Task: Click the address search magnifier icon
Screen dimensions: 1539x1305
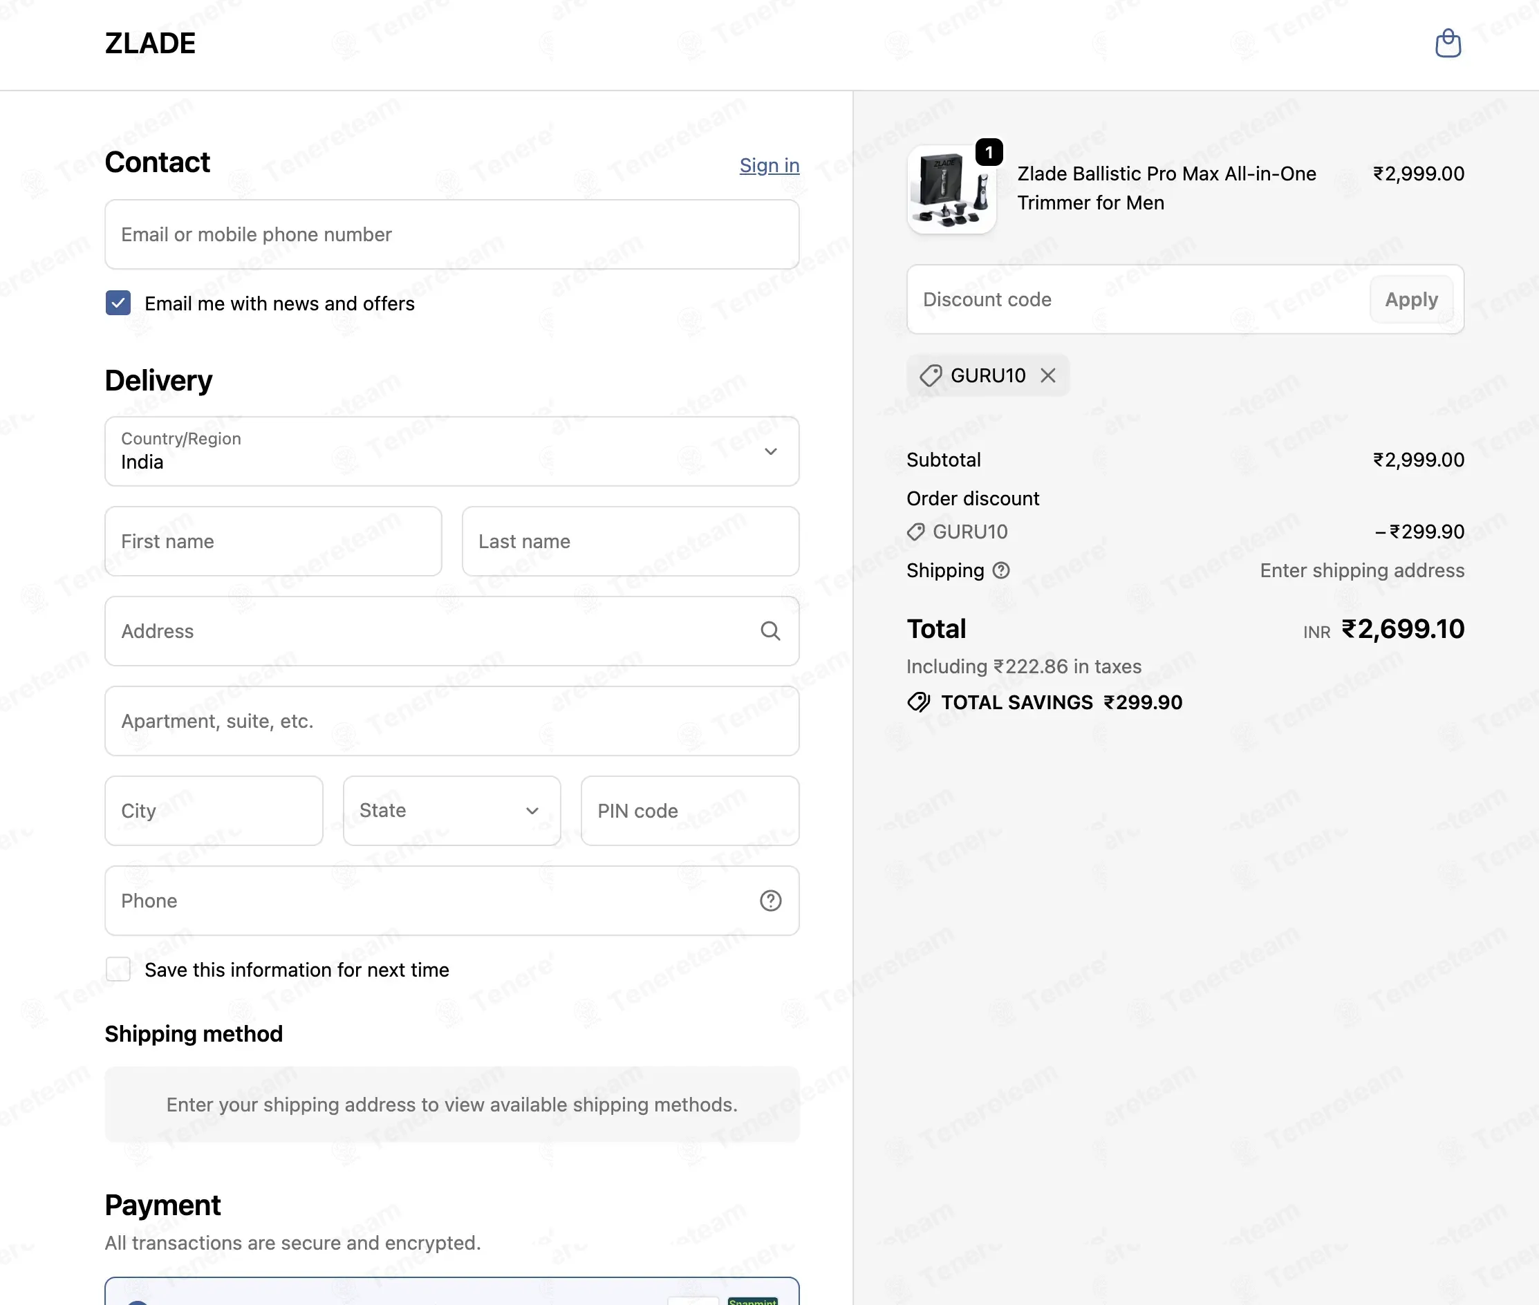Action: [x=770, y=631]
